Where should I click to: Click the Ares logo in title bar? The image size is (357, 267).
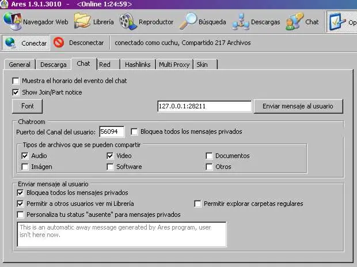[x=4, y=4]
